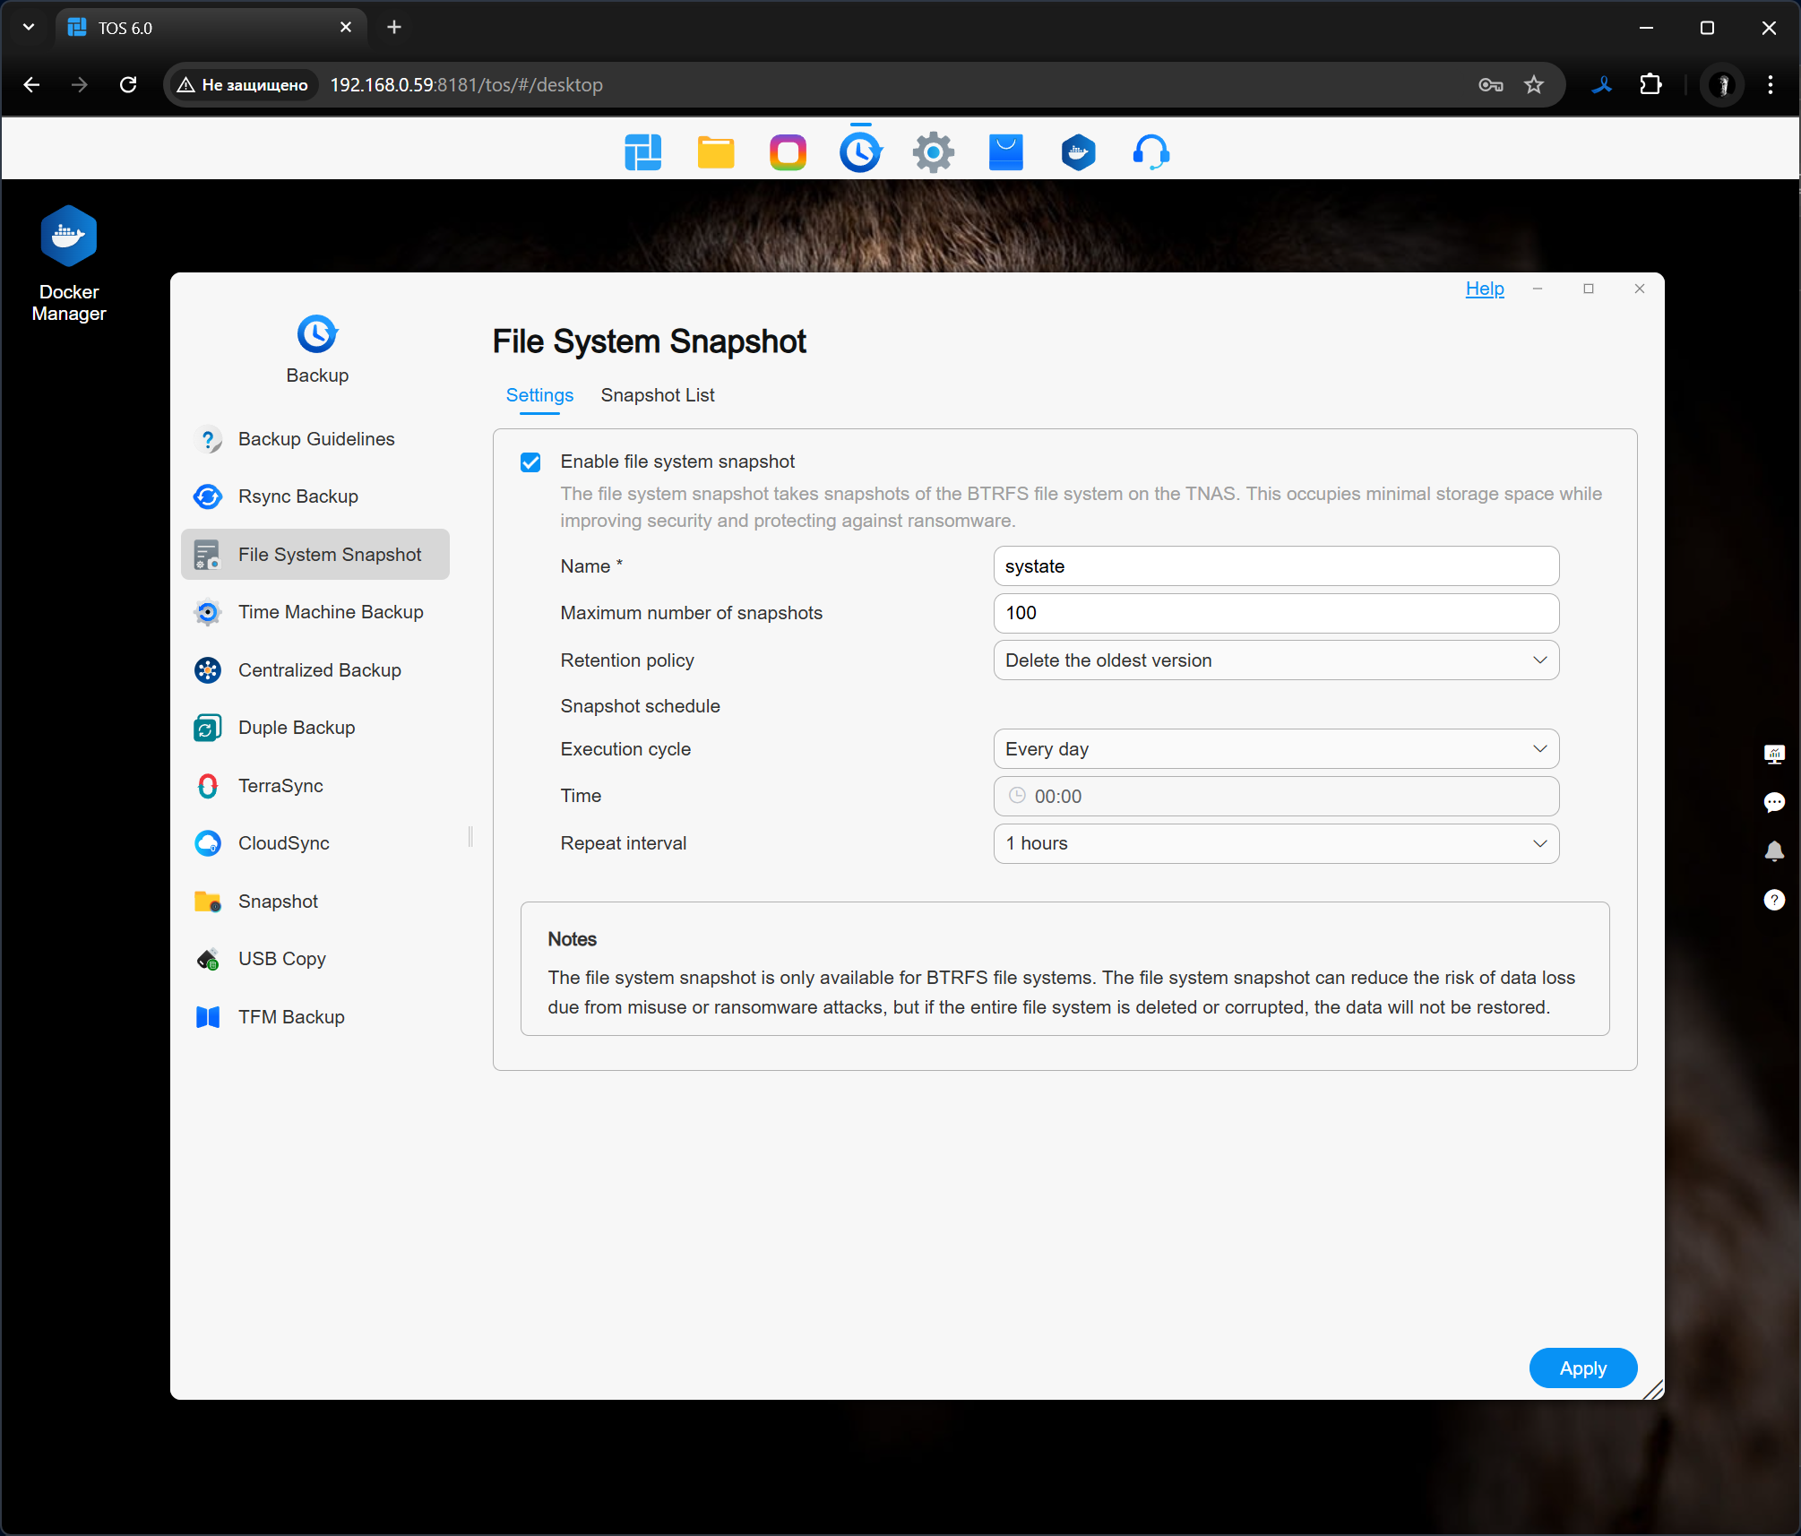Select Rsync Backup in sidebar
Viewport: 1801px width, 1536px height.
click(x=297, y=496)
